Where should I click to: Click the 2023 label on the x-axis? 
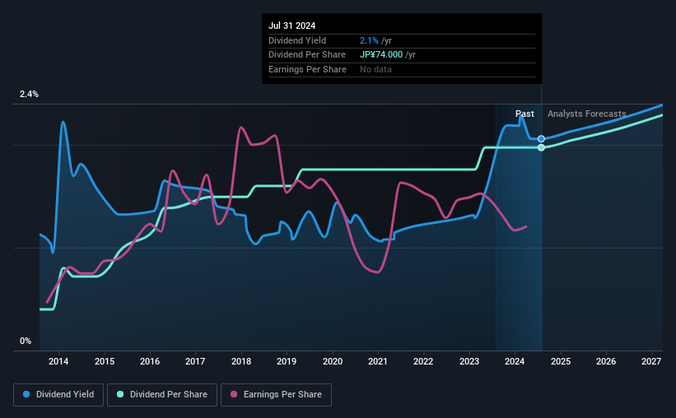tap(469, 361)
